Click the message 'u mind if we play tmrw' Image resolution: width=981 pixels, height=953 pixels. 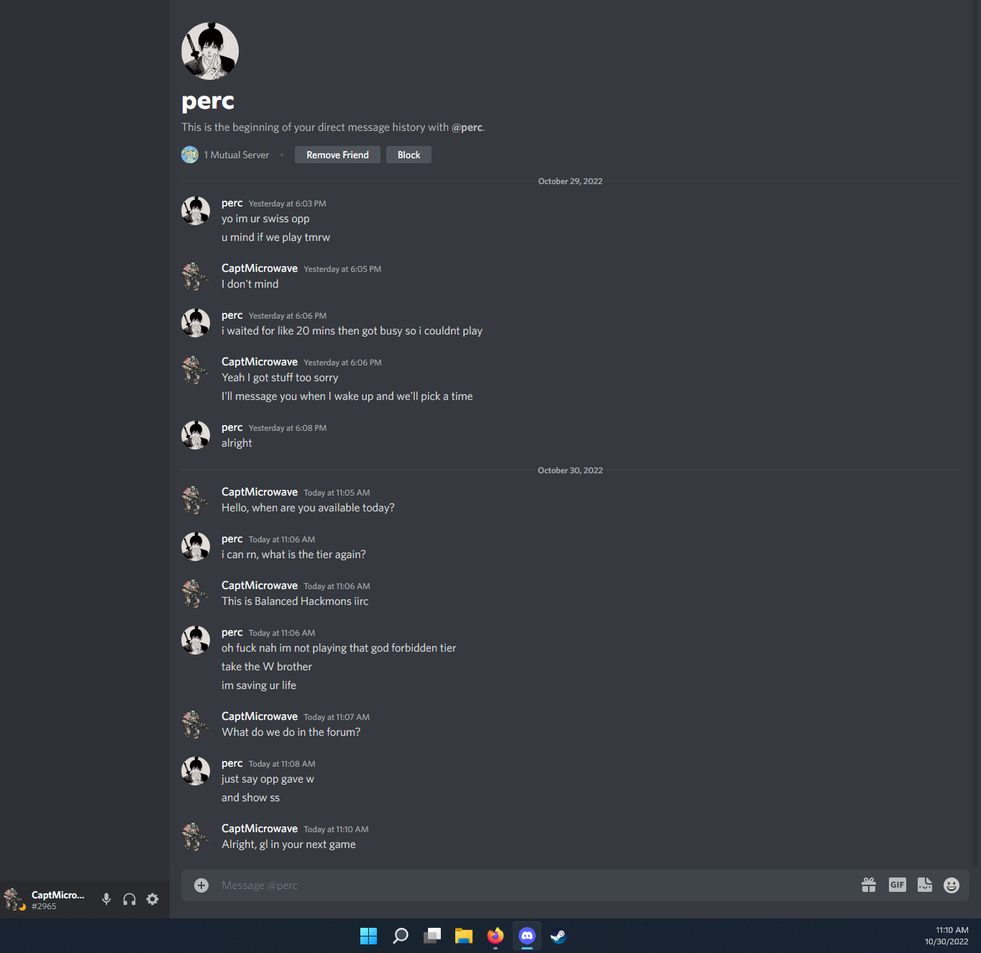275,237
